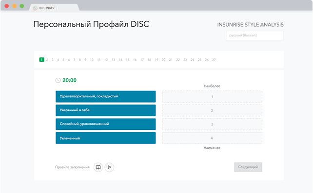Click the clock timer icon
The image size is (313, 193).
pos(58,80)
